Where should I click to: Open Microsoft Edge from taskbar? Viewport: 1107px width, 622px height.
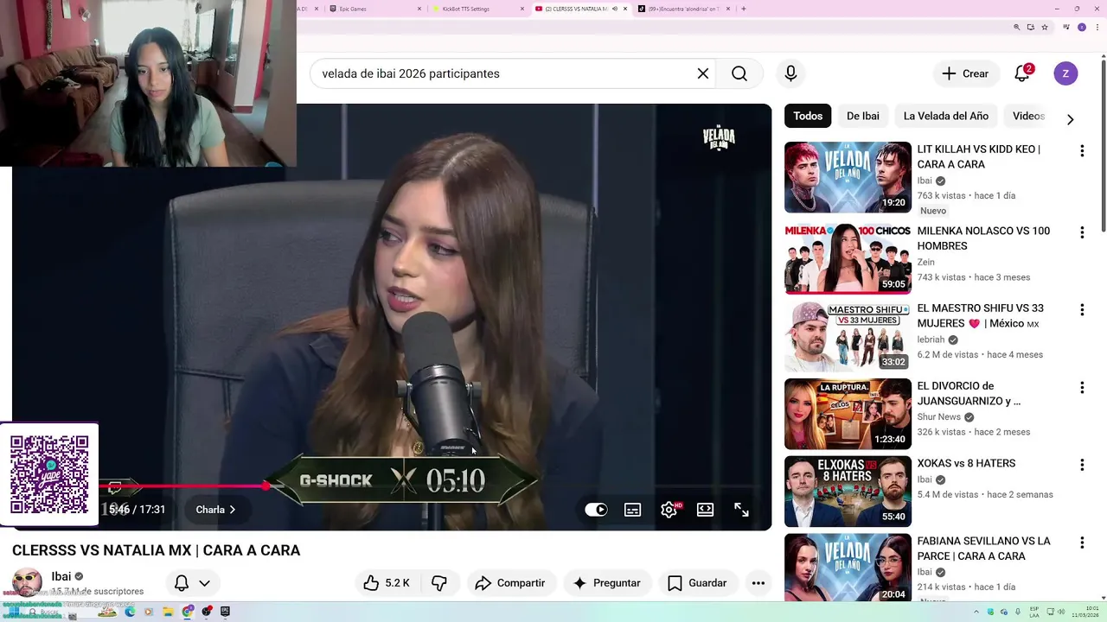[x=130, y=612]
